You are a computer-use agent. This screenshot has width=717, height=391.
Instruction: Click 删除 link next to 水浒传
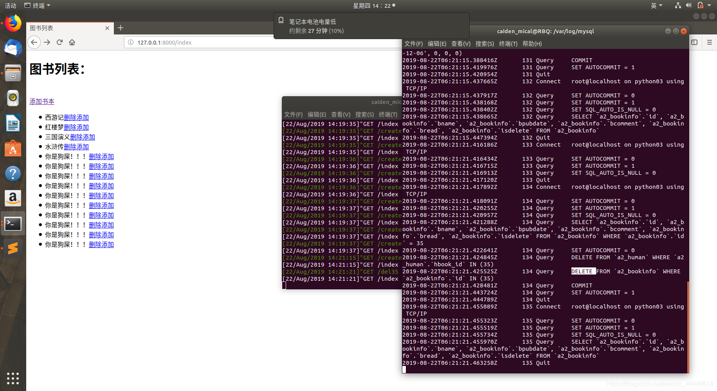(x=70, y=147)
